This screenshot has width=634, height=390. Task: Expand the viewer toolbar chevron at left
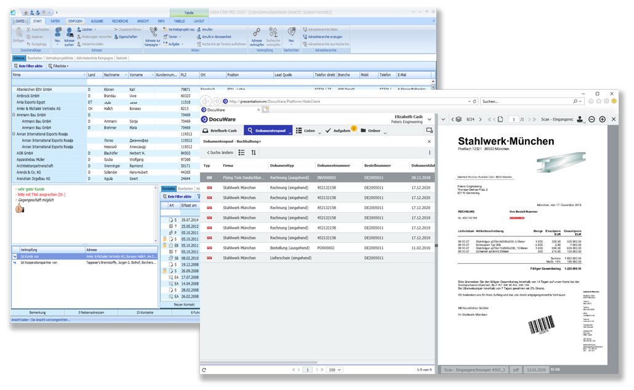tap(443, 119)
